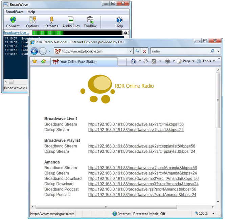Expand the Print dropdown arrow
This screenshot has width=225, height=220.
(174, 61)
